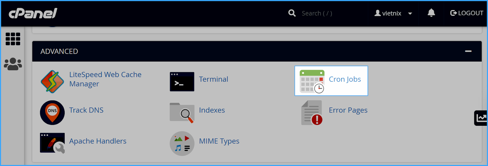Screen dimensions: 488x166
Task: Open the Terminal link
Action: [213, 79]
